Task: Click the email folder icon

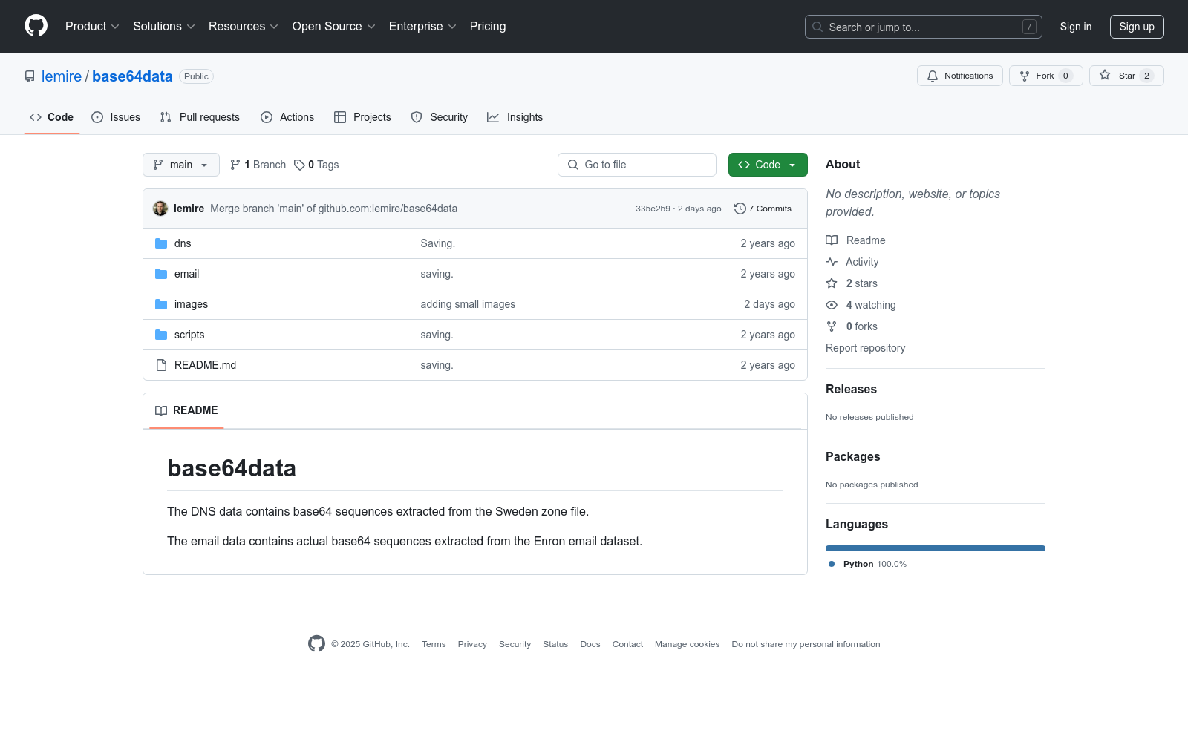Action: pos(161,274)
